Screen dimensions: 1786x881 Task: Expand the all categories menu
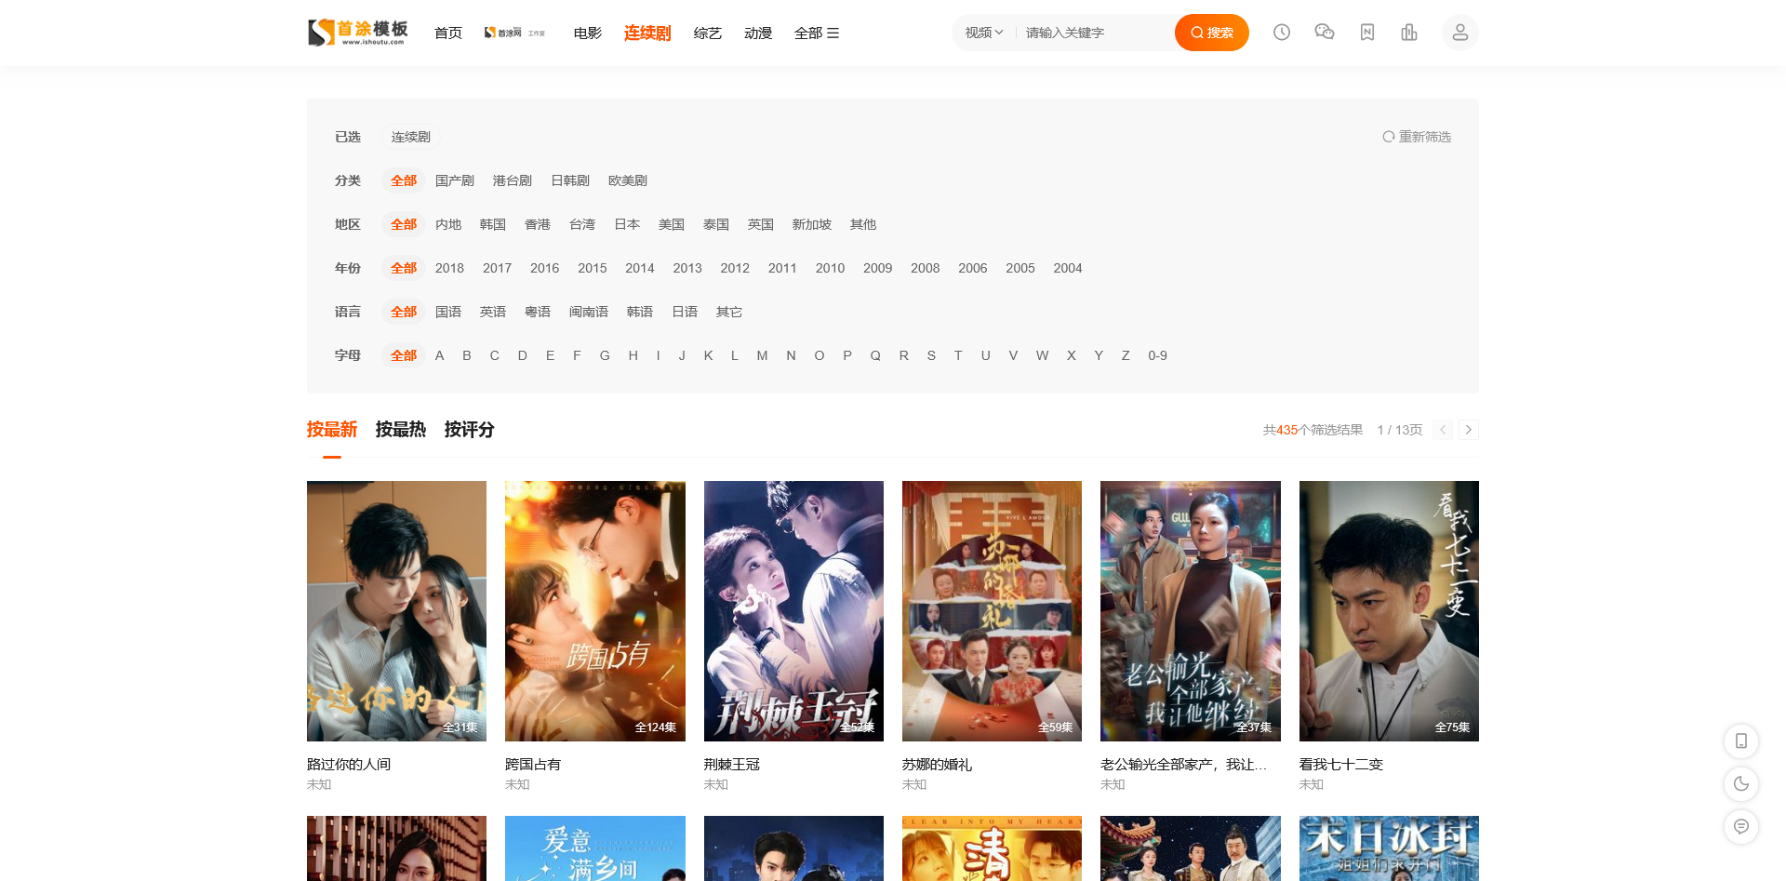[817, 33]
